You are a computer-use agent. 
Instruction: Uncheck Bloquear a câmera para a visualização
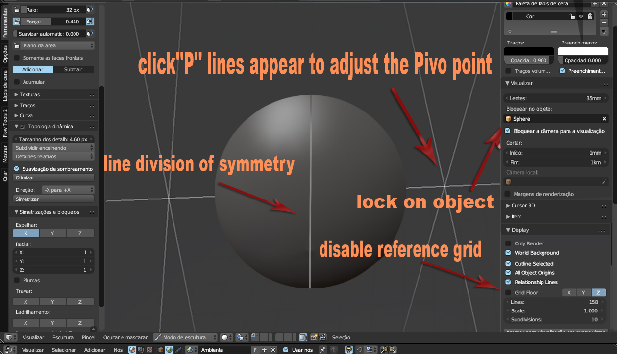(508, 131)
